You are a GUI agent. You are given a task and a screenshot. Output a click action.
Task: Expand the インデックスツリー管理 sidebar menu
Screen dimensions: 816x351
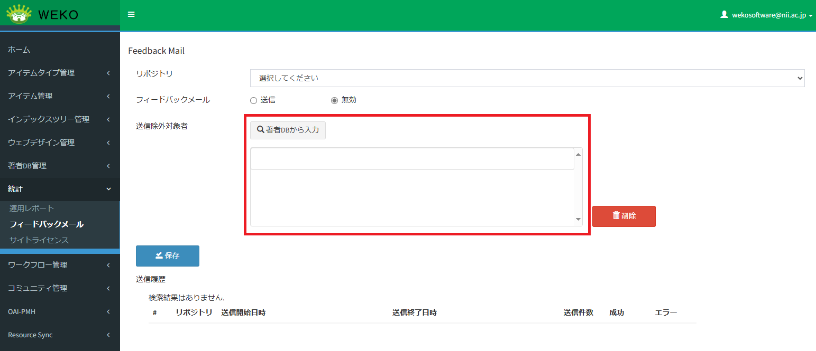pyautogui.click(x=60, y=119)
